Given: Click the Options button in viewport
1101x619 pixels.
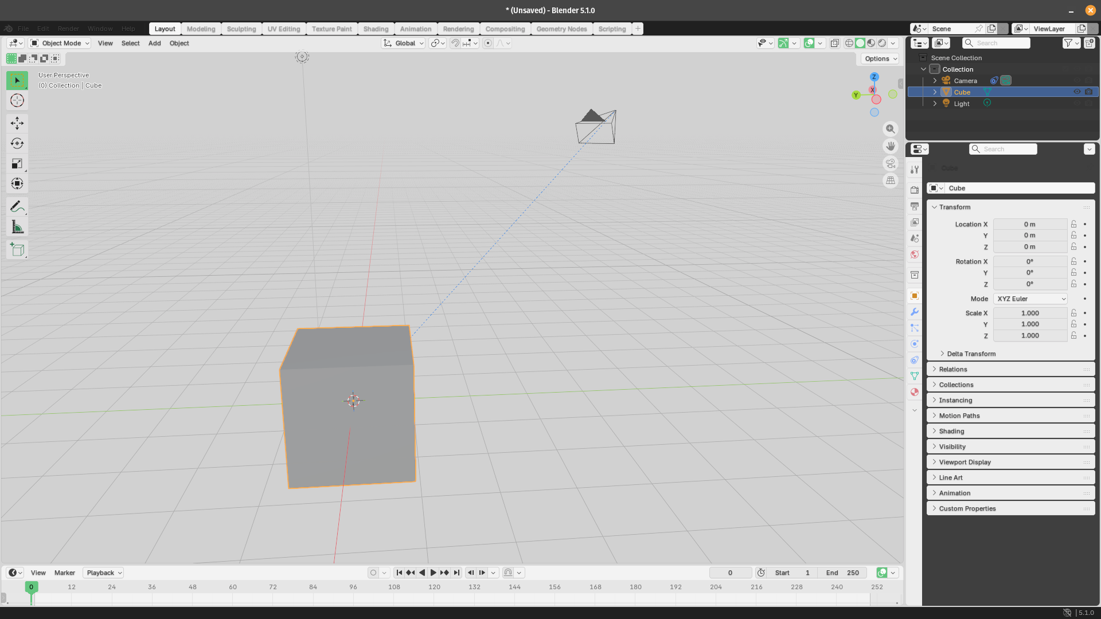Looking at the screenshot, I should [880, 58].
